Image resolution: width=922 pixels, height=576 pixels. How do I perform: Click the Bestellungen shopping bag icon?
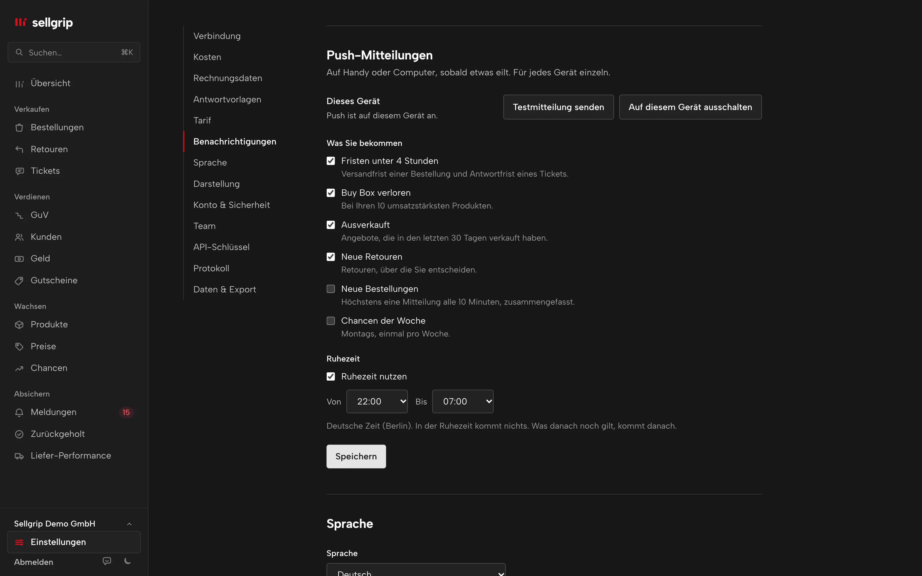(19, 128)
